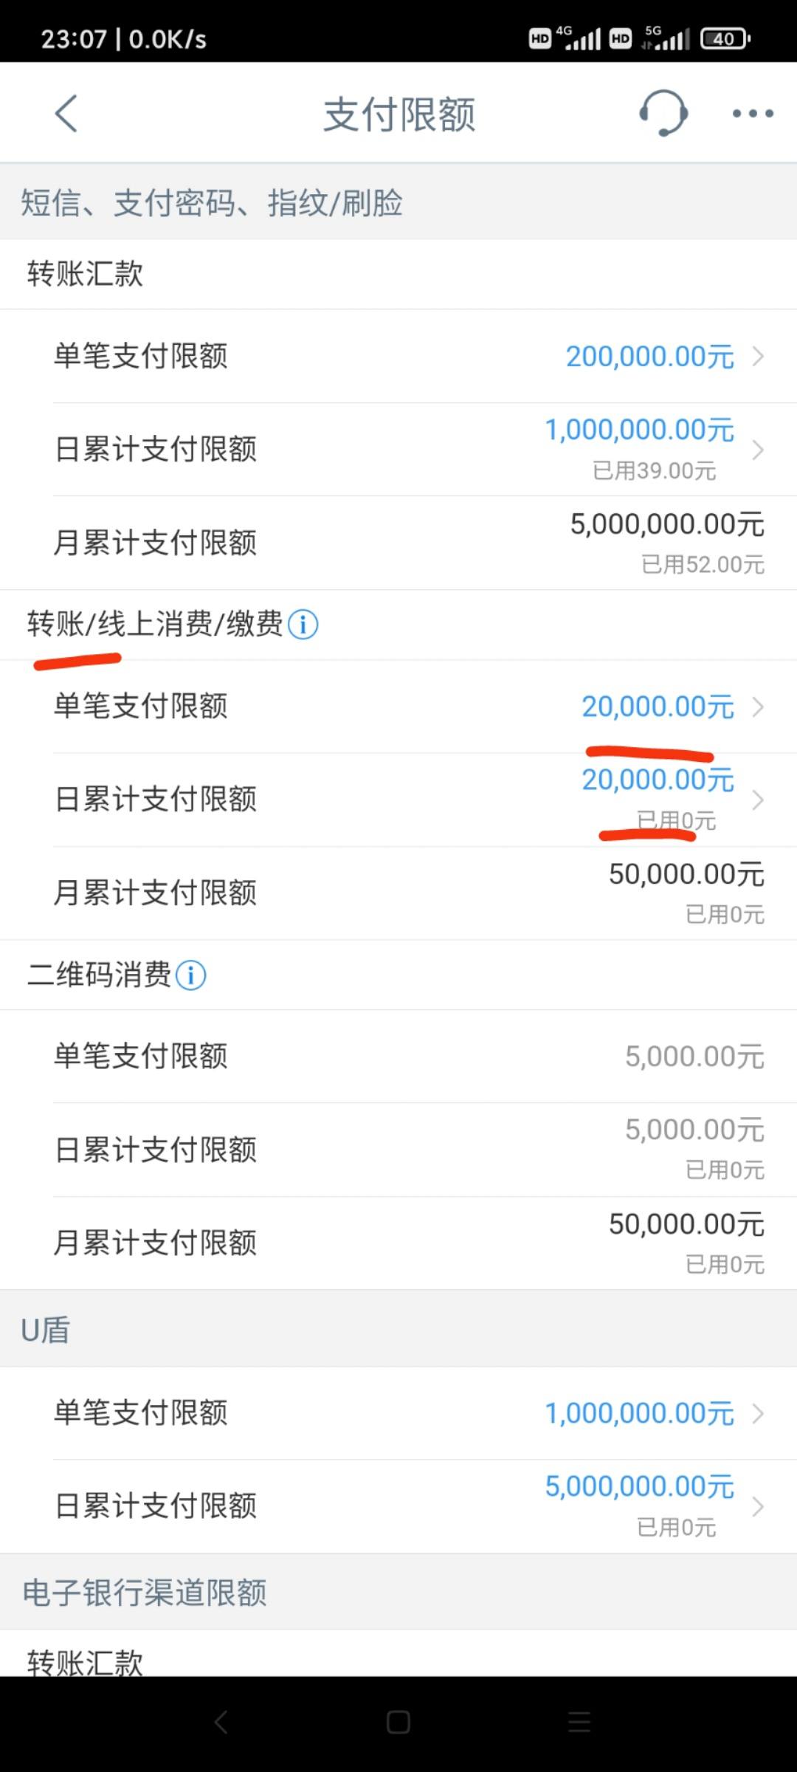
Task: Select 日累计支付限额 row under U盾
Action: [398, 1506]
